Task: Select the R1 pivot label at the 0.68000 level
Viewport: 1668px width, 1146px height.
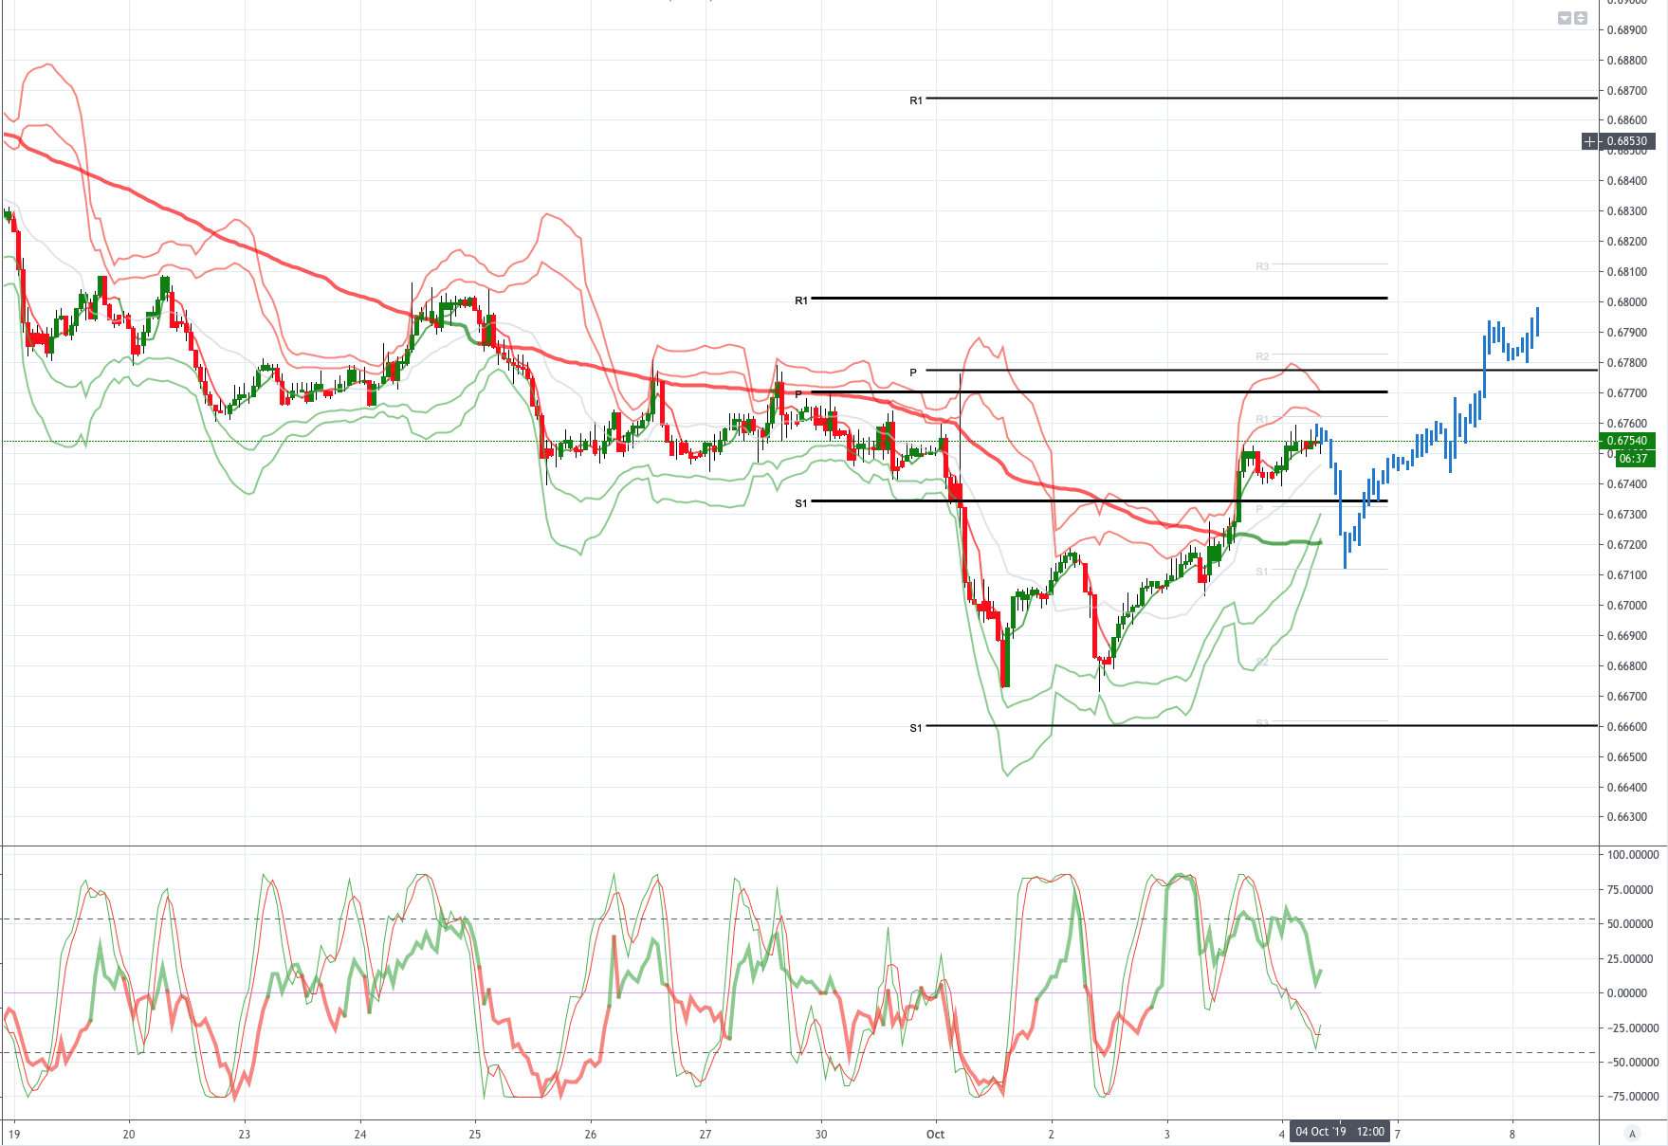Action: [801, 300]
